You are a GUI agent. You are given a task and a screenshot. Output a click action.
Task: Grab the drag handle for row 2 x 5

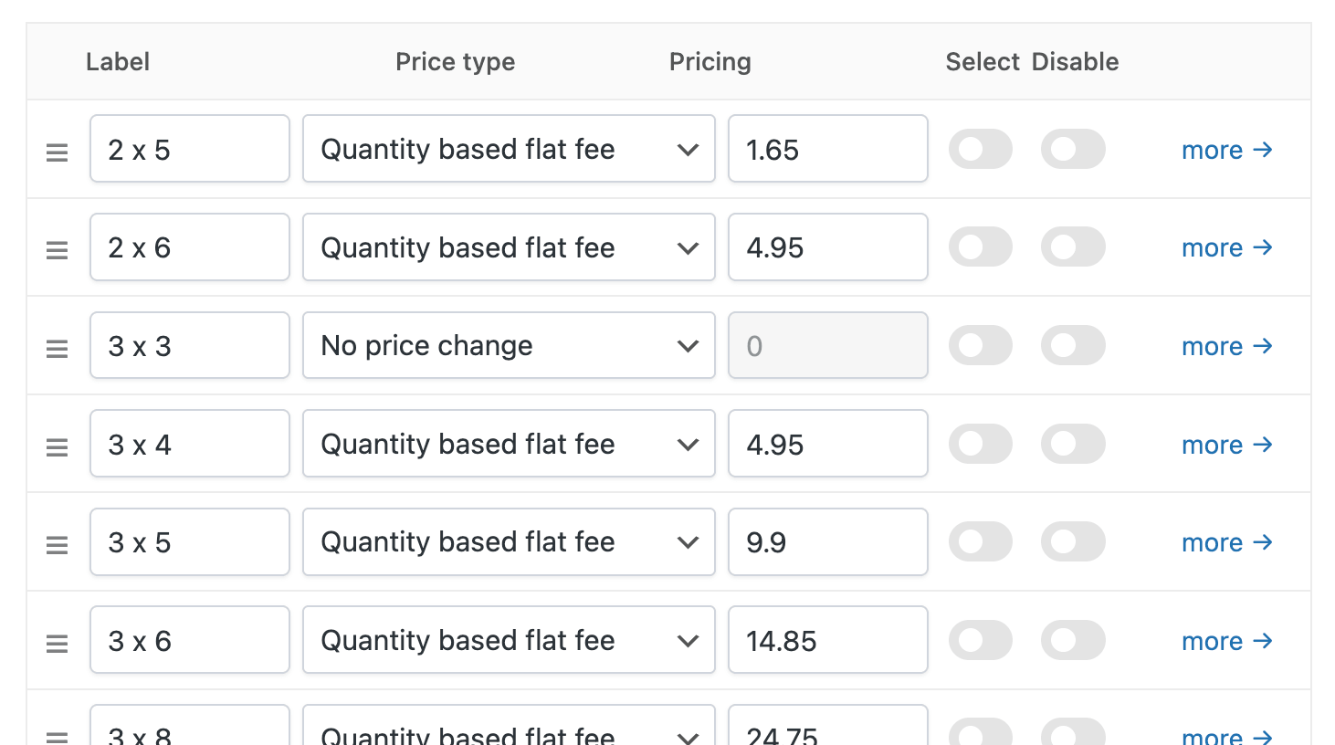[x=57, y=152]
